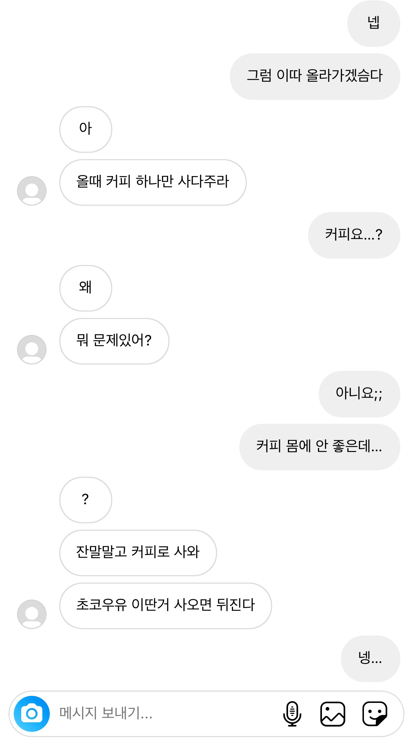Tap avatar beside '초코우유 이딴거 사오면 뒤진다'
The image size is (413, 753).
pos(32,614)
